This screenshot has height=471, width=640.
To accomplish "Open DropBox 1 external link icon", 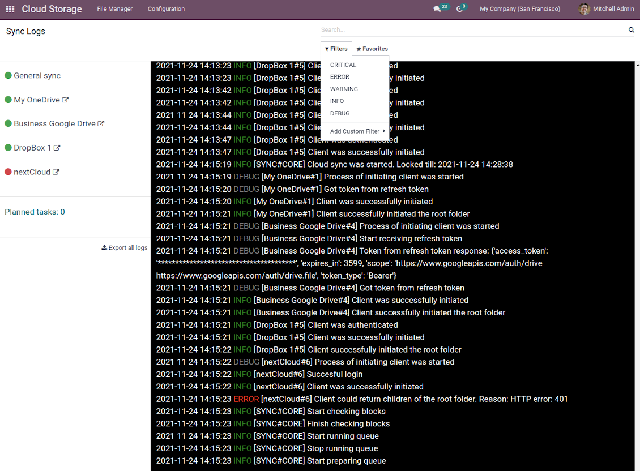I will pyautogui.click(x=57, y=148).
